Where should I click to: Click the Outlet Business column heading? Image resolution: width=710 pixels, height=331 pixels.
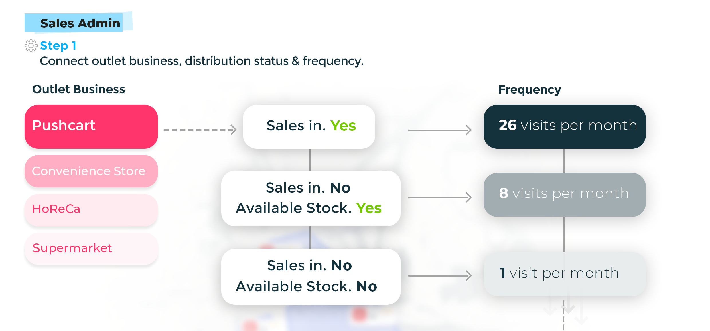point(79,89)
